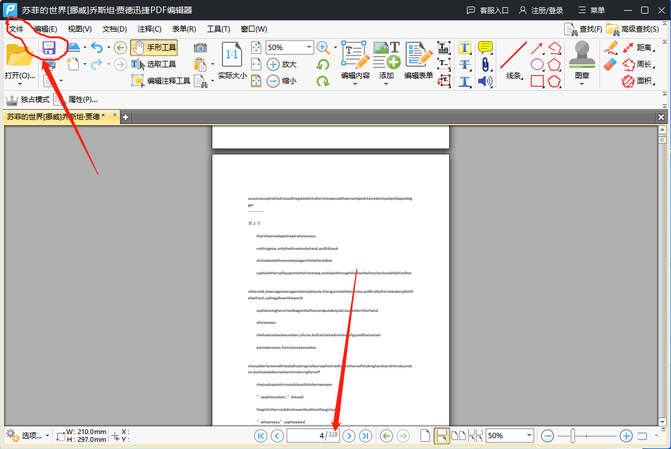The height and width of the screenshot is (449, 671).
Task: Switch to continuous facing pages layout
Action: [x=475, y=436]
